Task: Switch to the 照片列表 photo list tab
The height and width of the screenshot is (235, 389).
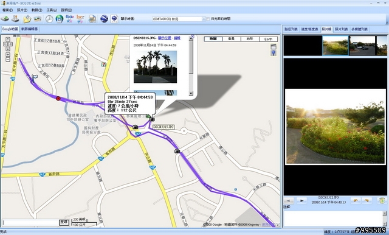Action: click(x=341, y=29)
